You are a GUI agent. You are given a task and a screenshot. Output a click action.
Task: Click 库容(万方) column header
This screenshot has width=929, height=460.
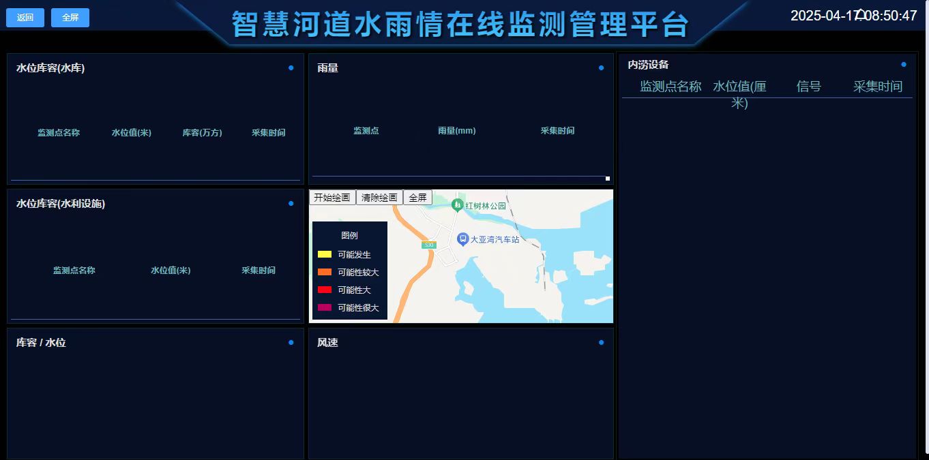(x=202, y=133)
